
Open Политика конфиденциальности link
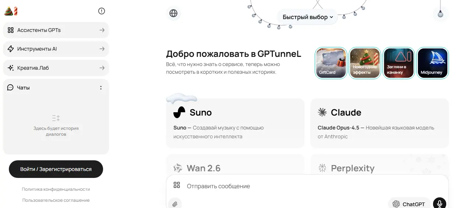(x=56, y=189)
